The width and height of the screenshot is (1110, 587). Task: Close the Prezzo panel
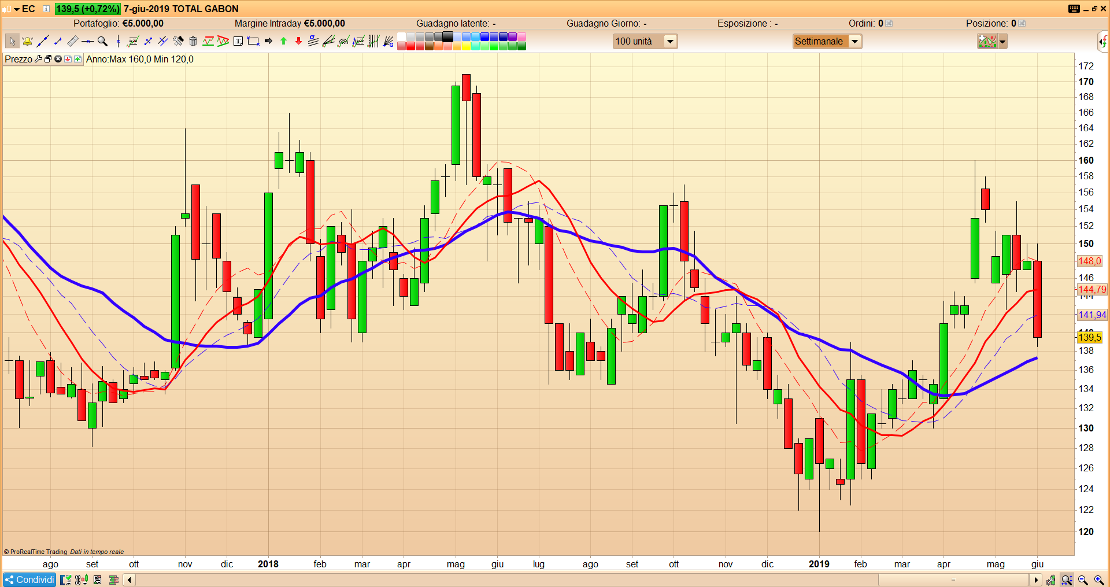(x=58, y=59)
